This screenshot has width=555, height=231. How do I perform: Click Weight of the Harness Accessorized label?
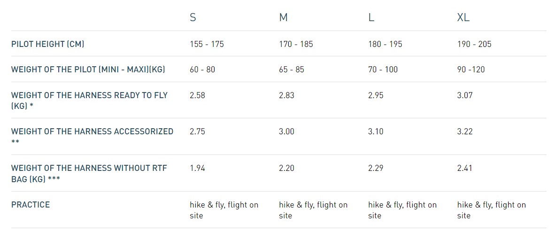[92, 131]
